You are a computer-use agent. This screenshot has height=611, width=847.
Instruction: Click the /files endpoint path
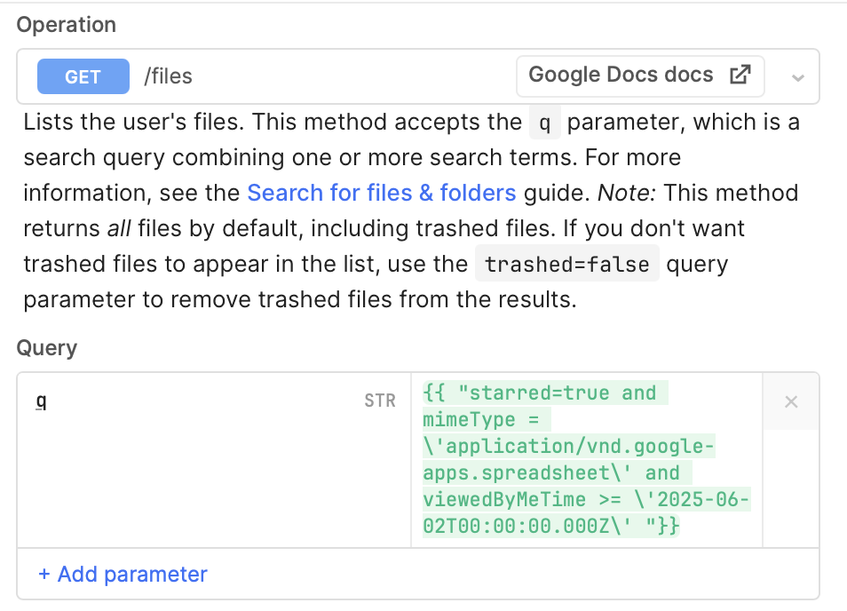coord(168,76)
